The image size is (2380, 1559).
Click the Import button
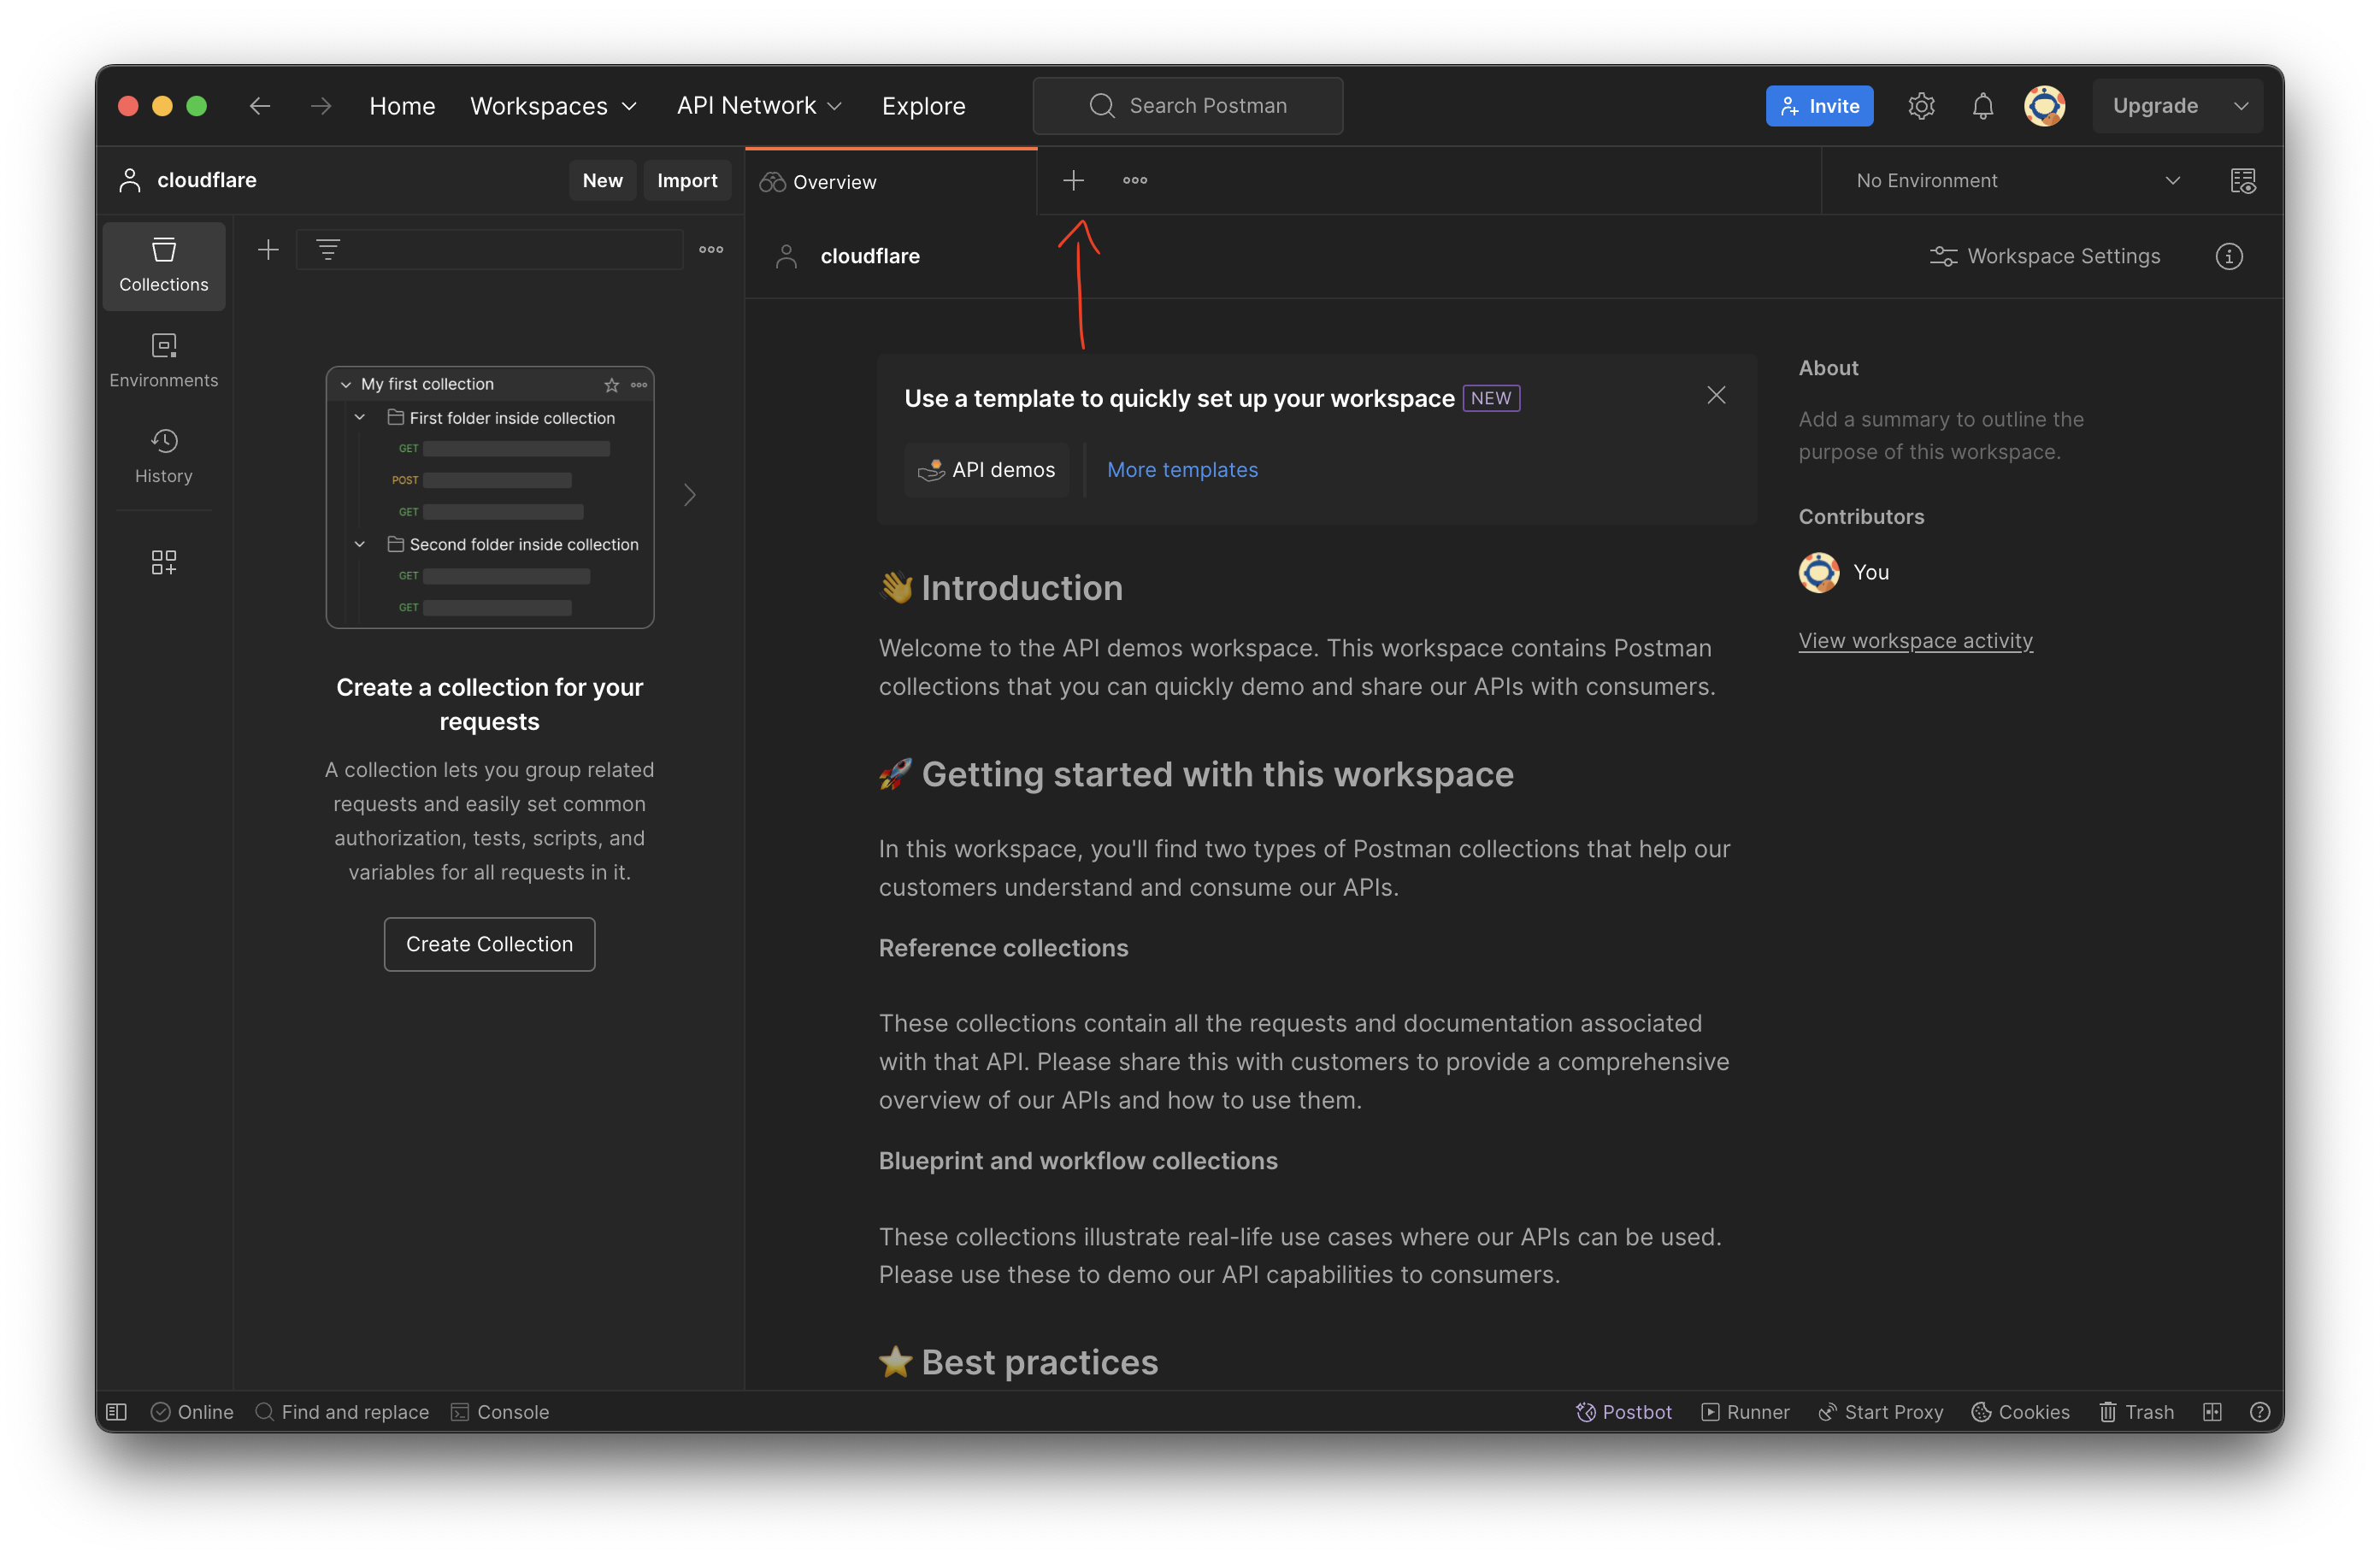(687, 181)
